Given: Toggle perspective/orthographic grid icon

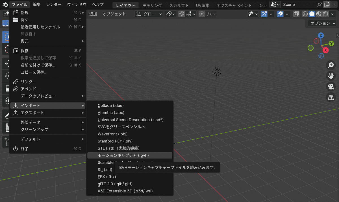Looking at the screenshot, I should (x=330, y=97).
